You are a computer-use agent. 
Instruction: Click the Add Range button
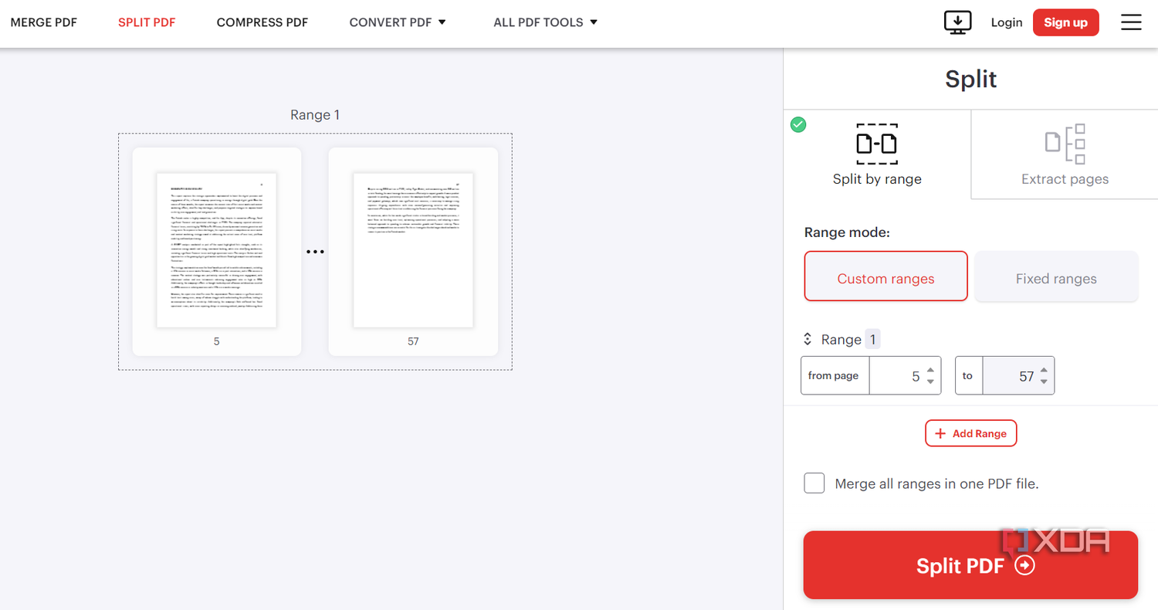click(x=971, y=433)
